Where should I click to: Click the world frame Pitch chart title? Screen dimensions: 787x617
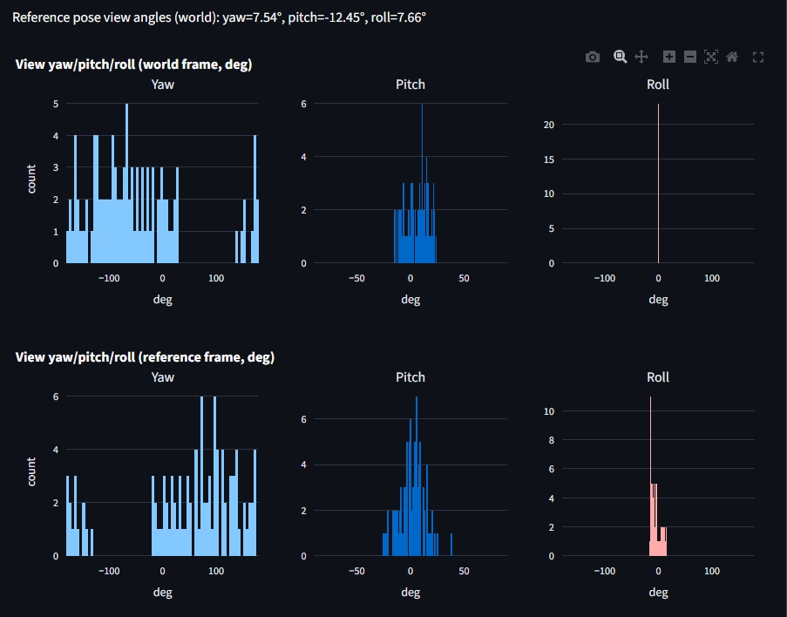point(410,85)
